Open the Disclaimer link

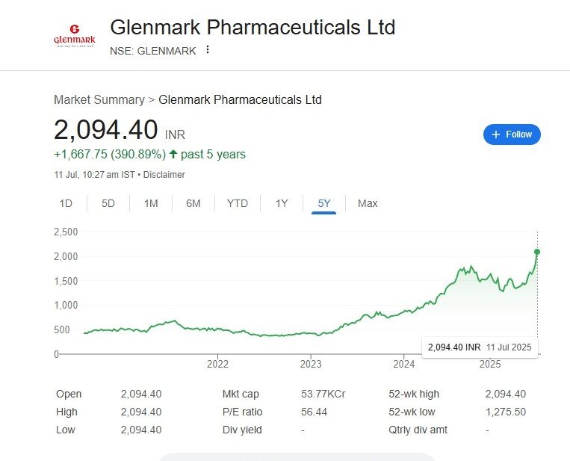(164, 175)
